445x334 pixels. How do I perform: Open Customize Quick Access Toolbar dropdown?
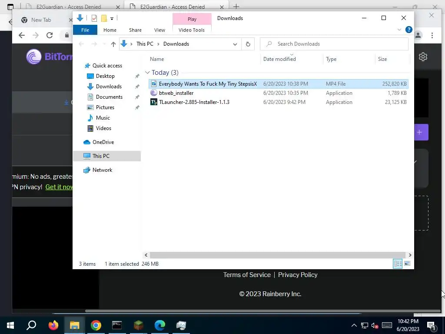112,19
